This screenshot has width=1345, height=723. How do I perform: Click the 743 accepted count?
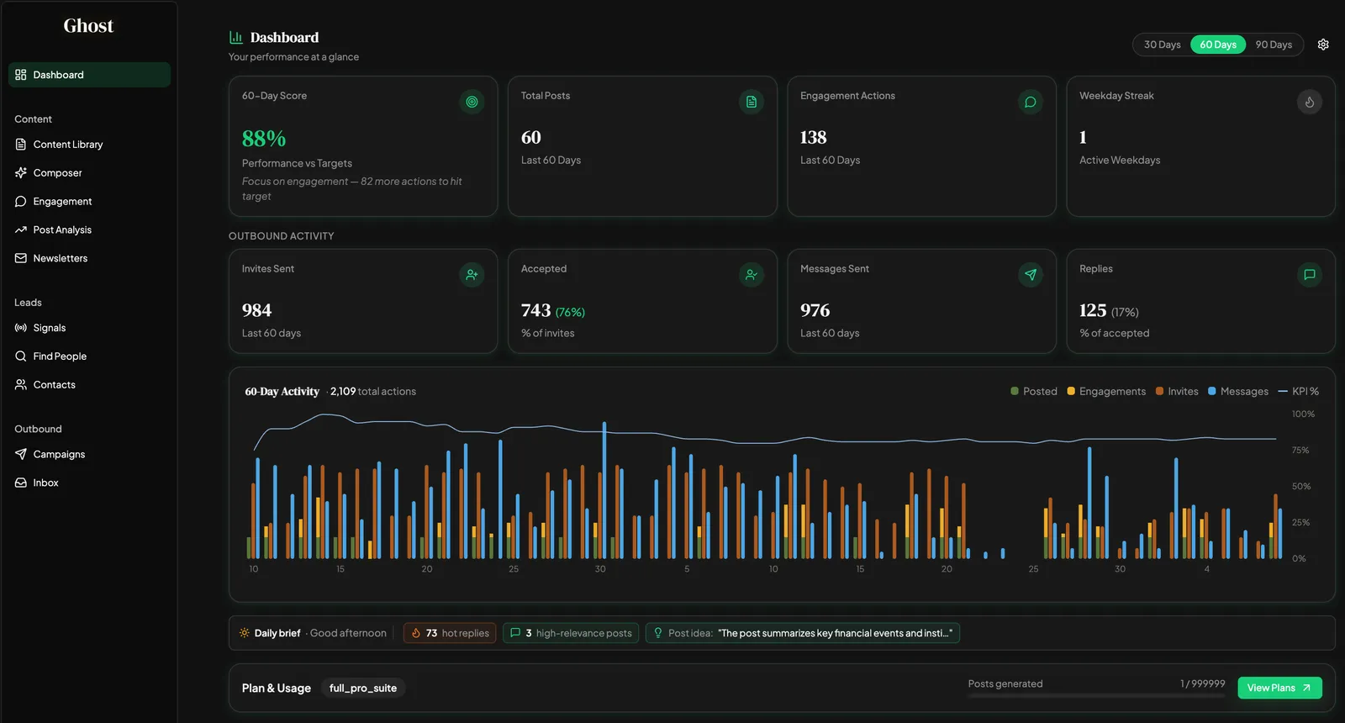tap(536, 311)
